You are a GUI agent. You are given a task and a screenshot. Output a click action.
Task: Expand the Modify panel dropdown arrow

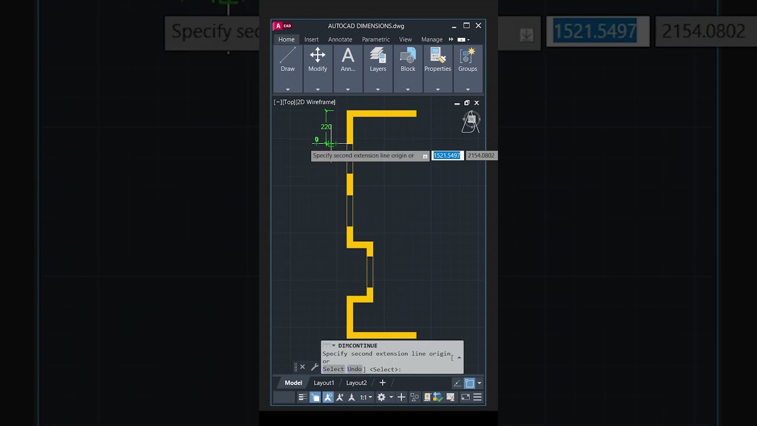(318, 90)
